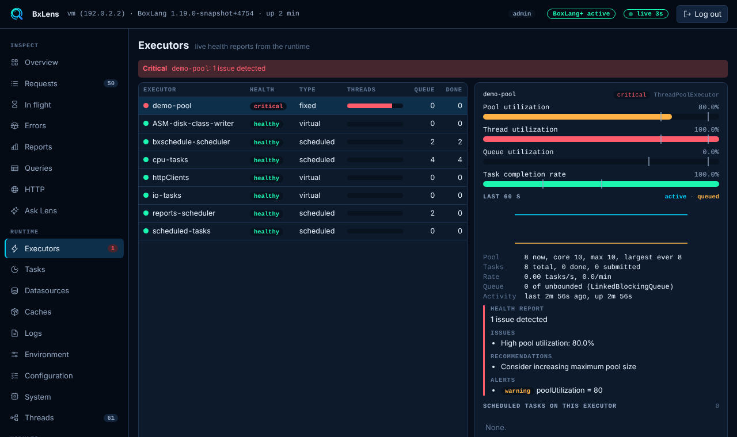Select the io-tasks executor row
This screenshot has height=437, width=737.
click(303, 195)
